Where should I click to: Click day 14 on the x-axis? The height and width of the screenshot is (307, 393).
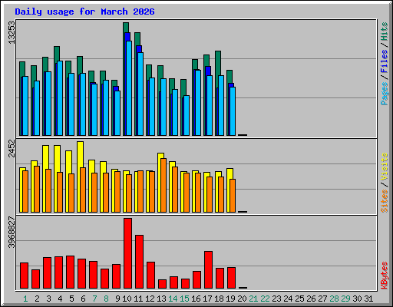point(173,299)
